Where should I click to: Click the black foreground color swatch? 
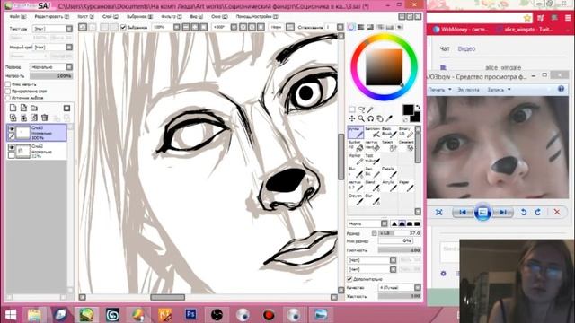coord(408,109)
